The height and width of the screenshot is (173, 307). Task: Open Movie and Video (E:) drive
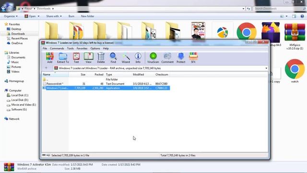pyautogui.click(x=24, y=105)
